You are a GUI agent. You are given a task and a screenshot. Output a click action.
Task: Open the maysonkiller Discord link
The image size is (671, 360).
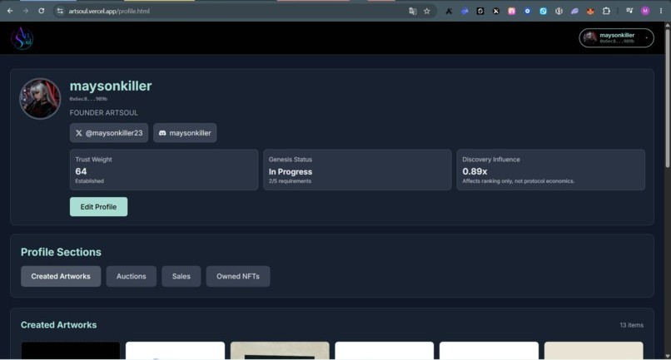[x=185, y=133]
